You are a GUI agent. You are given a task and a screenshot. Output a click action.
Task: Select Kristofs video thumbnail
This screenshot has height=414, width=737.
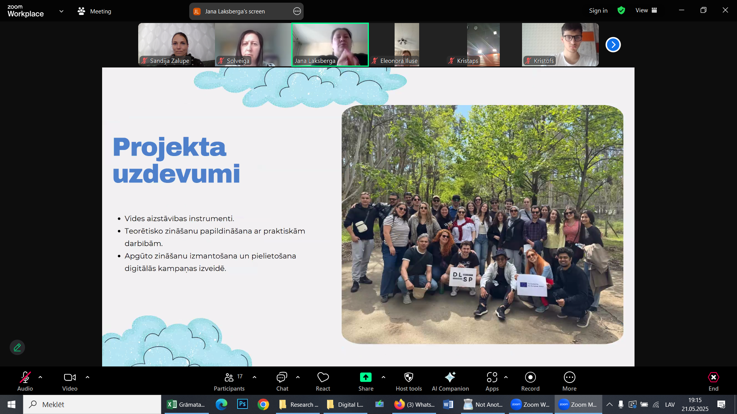560,44
